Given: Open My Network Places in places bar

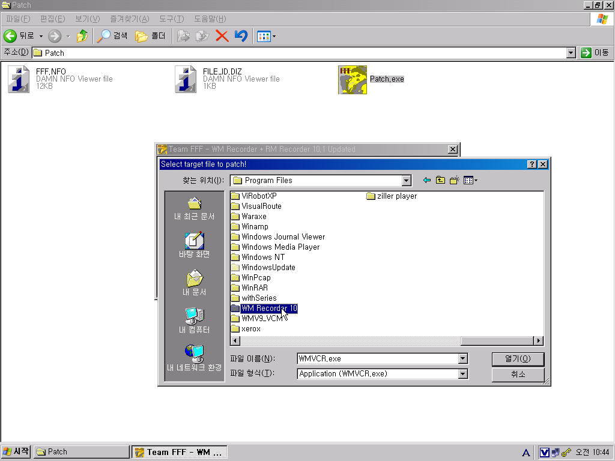Looking at the screenshot, I should coord(194,358).
